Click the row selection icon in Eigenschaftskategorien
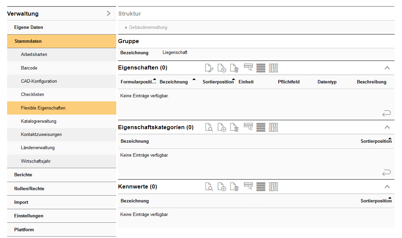The height and width of the screenshot is (238, 402). click(248, 127)
